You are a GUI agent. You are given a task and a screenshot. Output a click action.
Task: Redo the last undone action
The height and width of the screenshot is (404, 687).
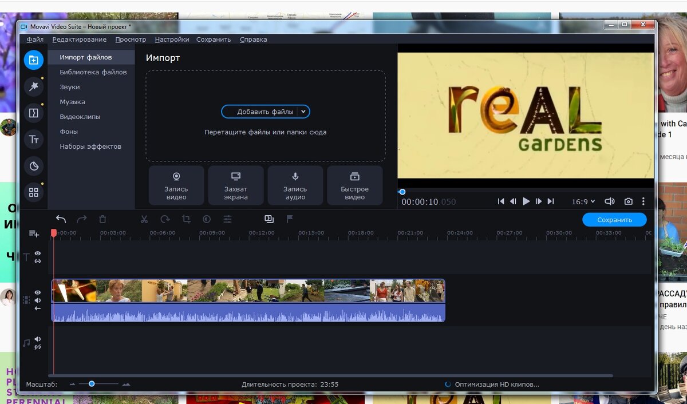pos(82,219)
